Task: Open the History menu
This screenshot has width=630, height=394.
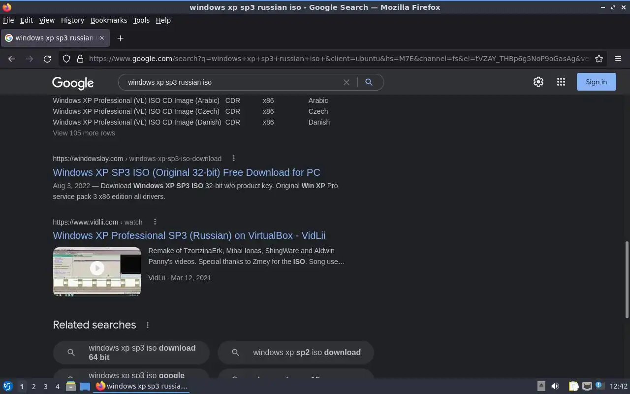Action: coord(72,20)
